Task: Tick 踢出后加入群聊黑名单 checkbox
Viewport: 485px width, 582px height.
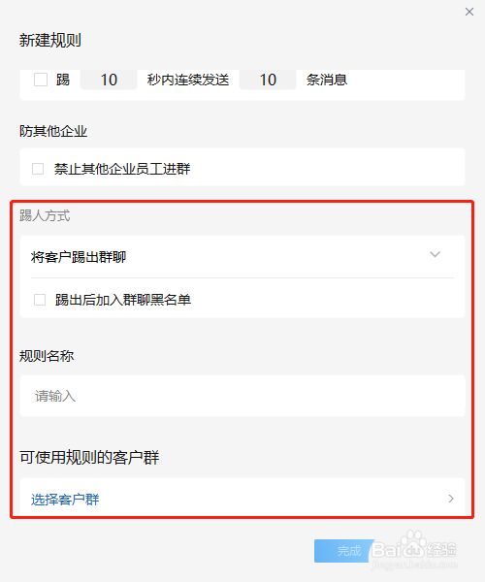Action: (40, 300)
